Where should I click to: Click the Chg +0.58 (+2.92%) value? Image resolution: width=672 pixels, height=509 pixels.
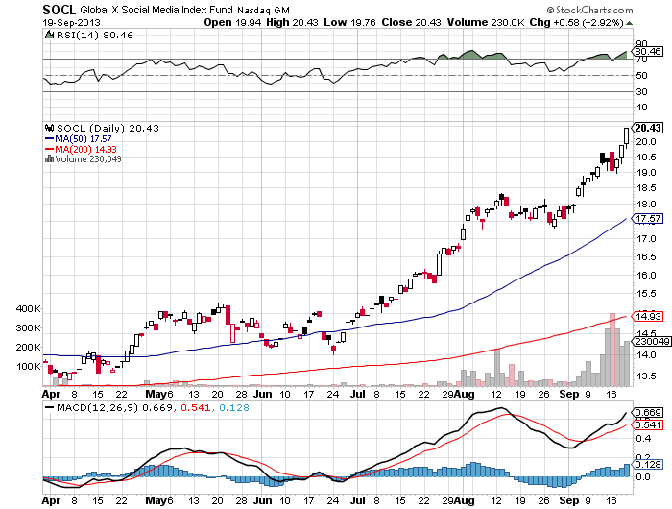pyautogui.click(x=597, y=22)
